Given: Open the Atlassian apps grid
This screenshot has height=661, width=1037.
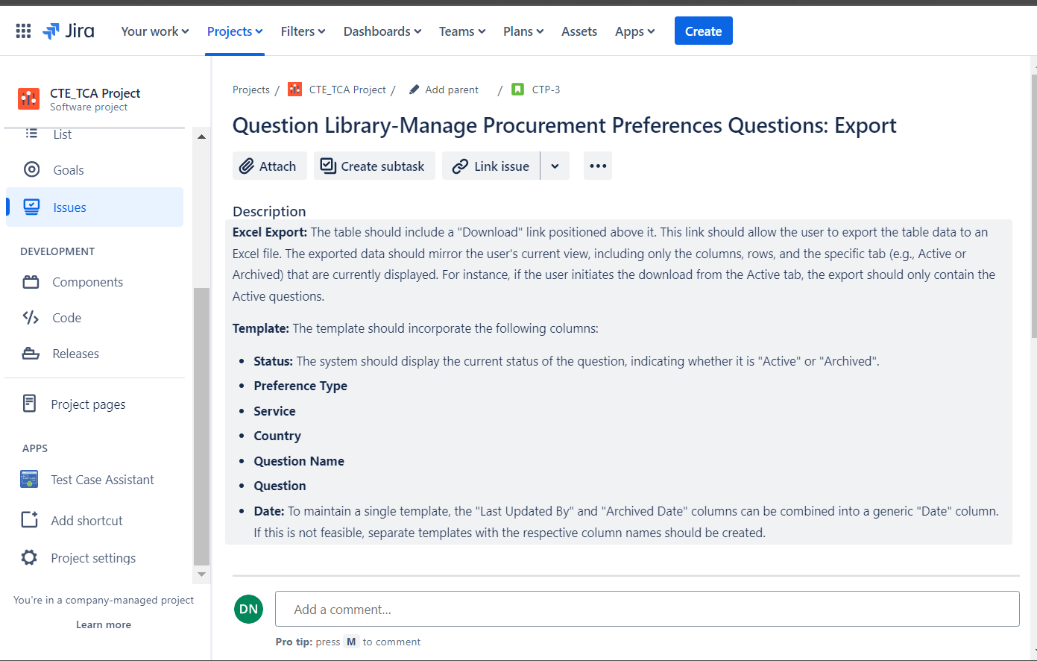Looking at the screenshot, I should (23, 30).
